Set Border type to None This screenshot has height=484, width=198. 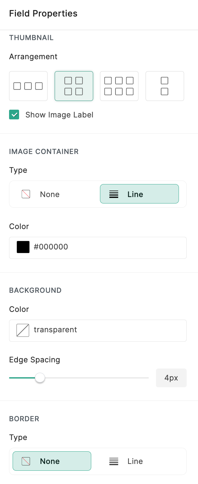(x=52, y=461)
